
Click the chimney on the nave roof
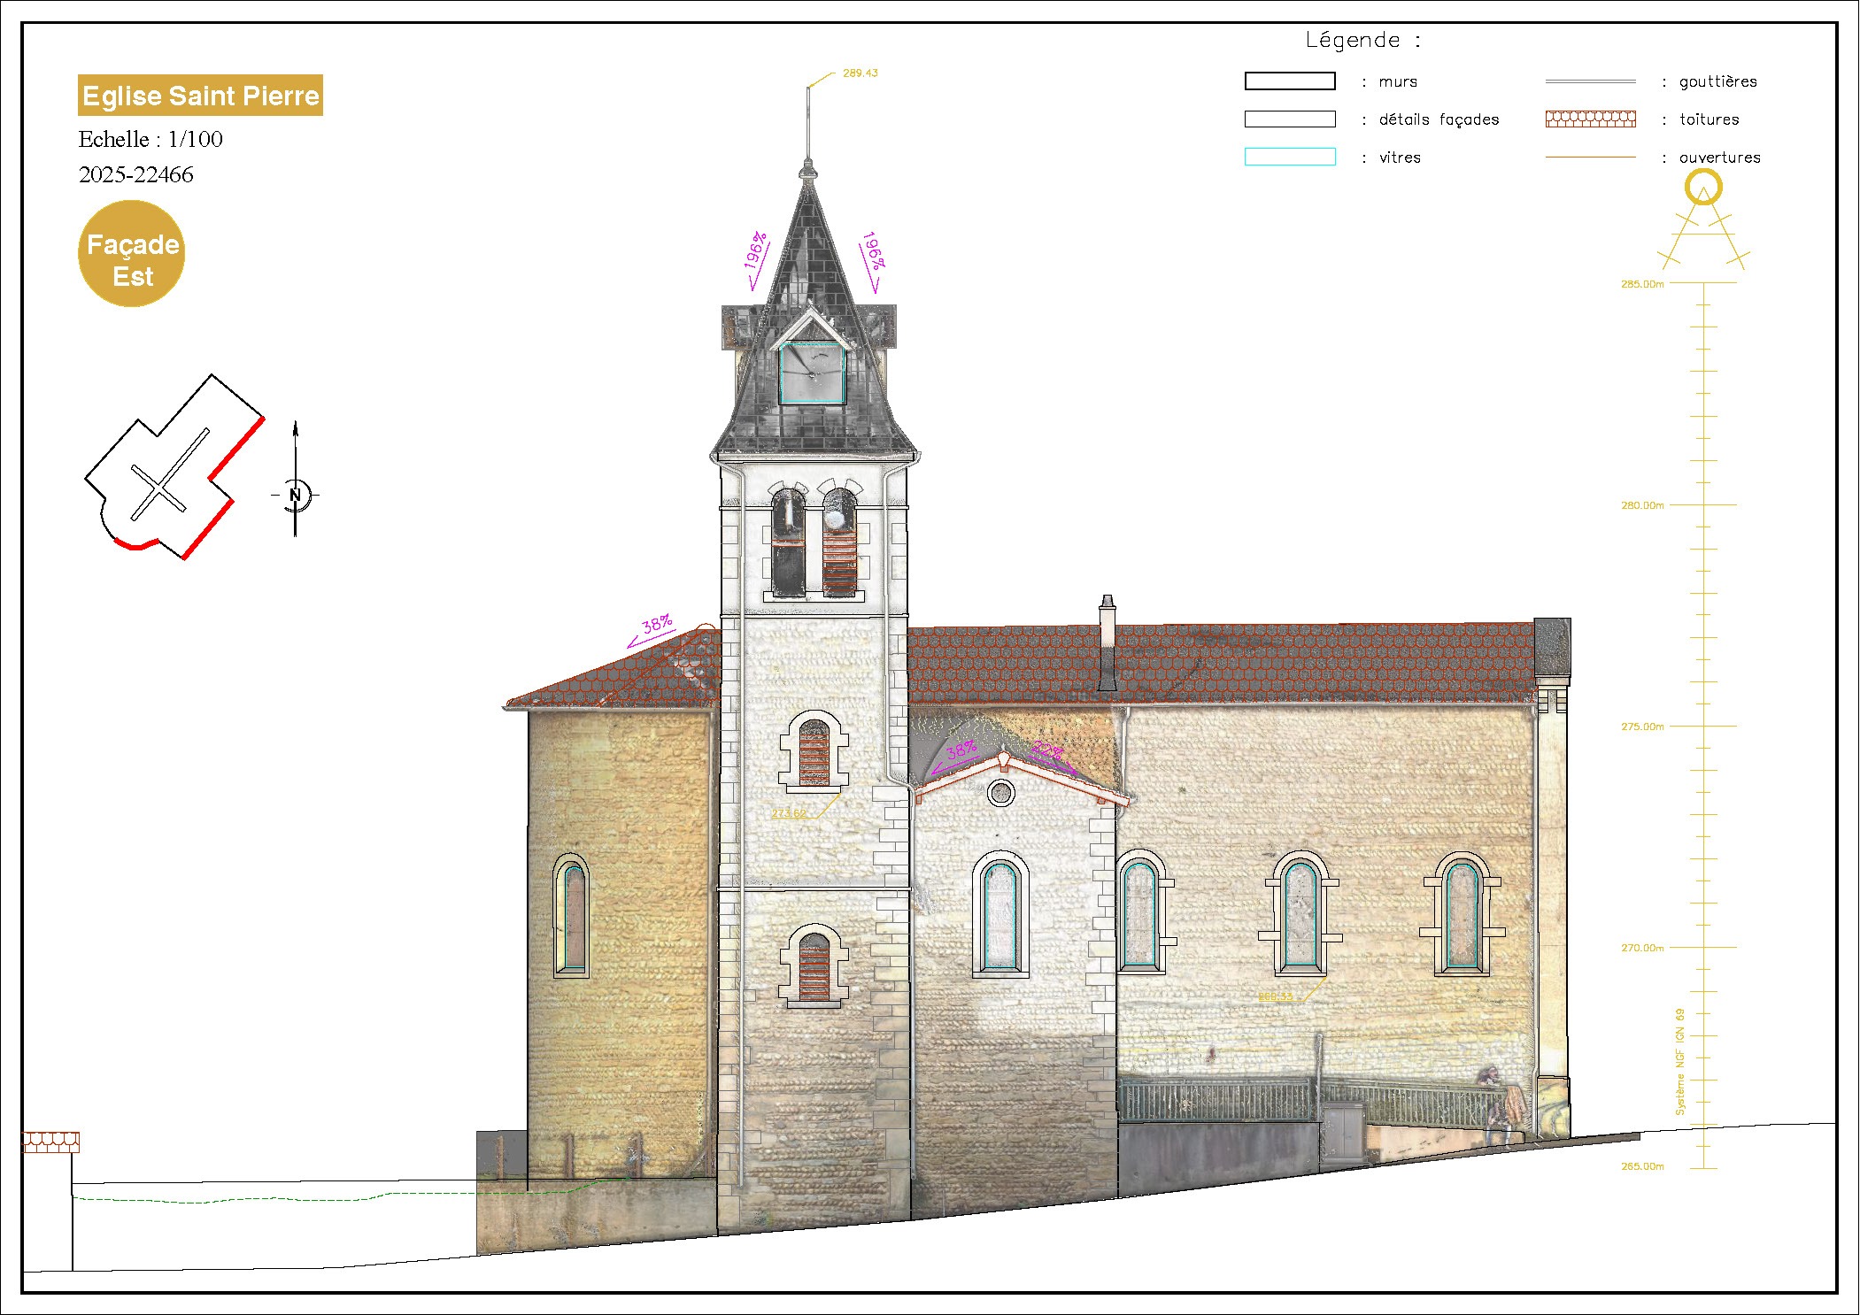tap(1107, 643)
